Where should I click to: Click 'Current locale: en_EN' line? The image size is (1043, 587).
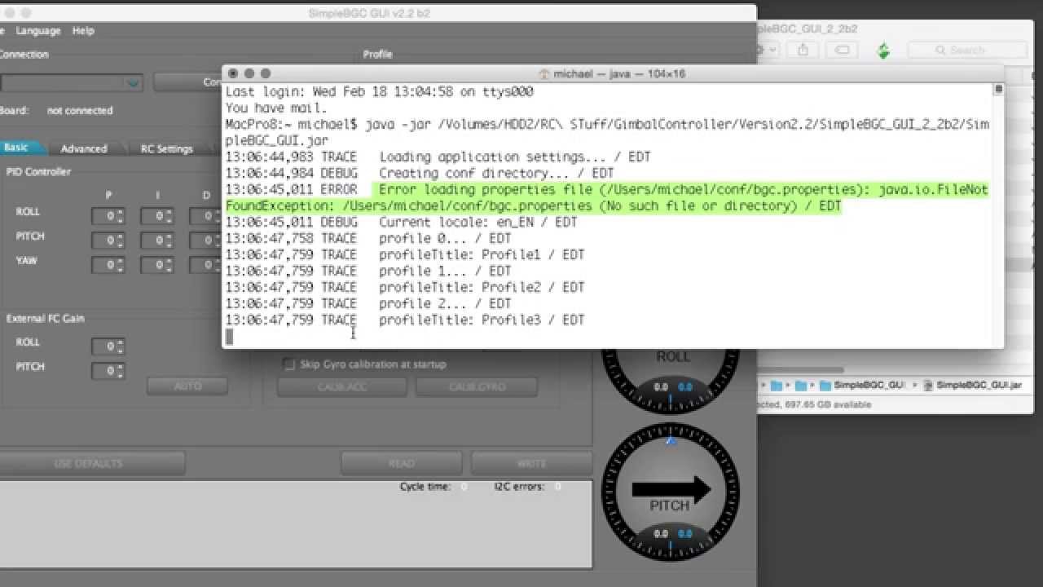point(402,222)
